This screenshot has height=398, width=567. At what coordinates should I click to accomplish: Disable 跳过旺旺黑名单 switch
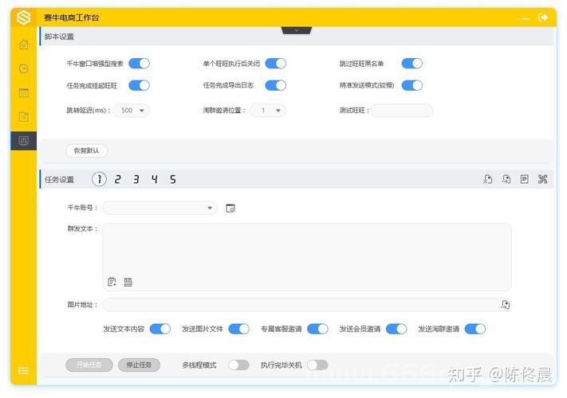[412, 64]
